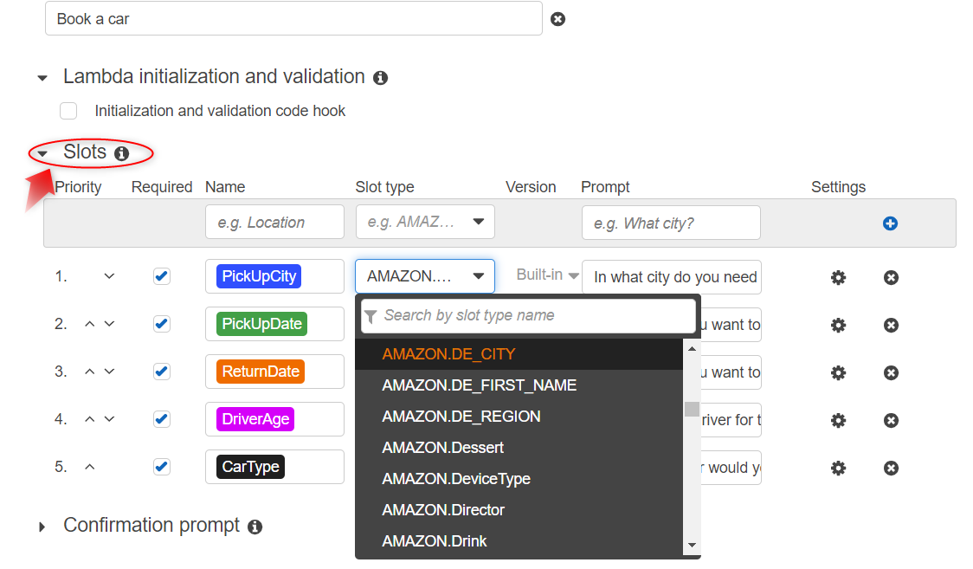Toggle Required checkbox for DriverAge slot
This screenshot has width=973, height=569.
tap(161, 419)
